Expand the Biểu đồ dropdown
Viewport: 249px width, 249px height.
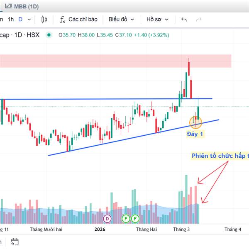(121, 20)
